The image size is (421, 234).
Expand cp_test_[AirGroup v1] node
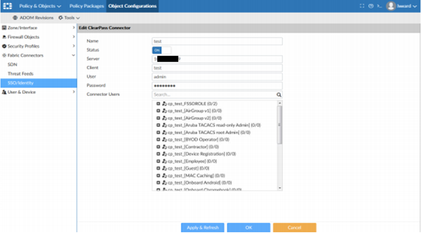[158, 111]
